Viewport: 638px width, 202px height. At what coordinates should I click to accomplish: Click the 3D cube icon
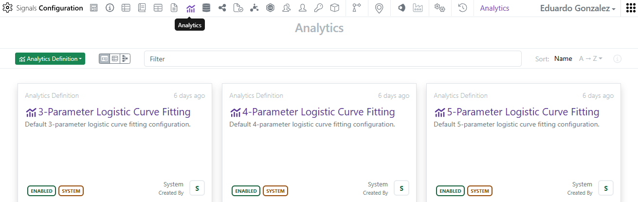pos(334,8)
